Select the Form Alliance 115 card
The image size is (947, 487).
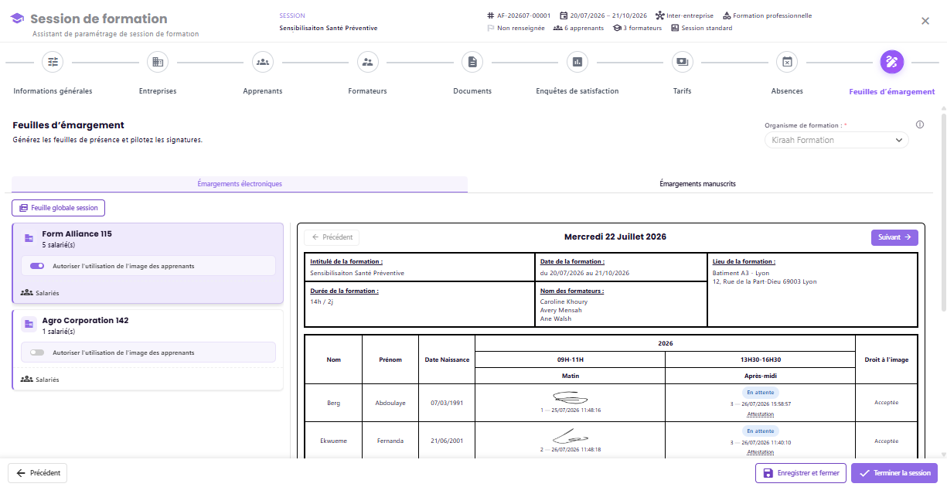click(148, 264)
